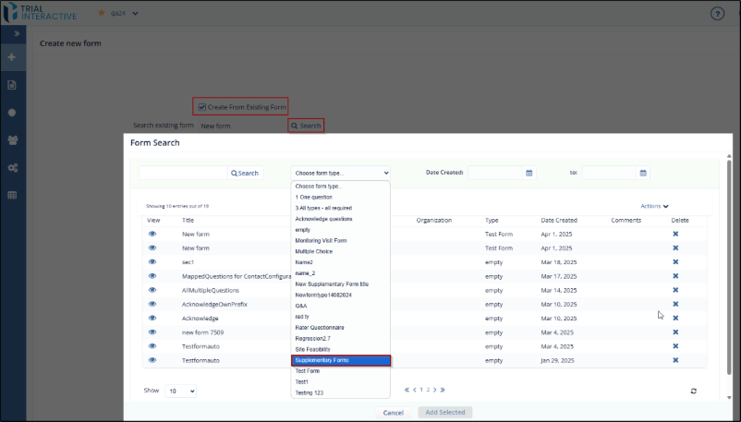Delete the sec1 form row
Image resolution: width=741 pixels, height=422 pixels.
coord(675,262)
